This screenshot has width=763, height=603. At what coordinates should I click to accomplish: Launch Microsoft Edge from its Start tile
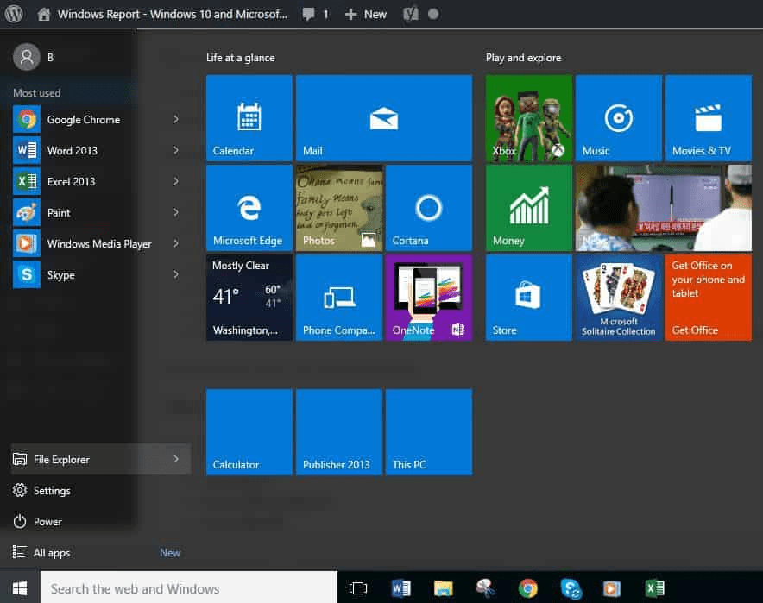[x=249, y=207]
